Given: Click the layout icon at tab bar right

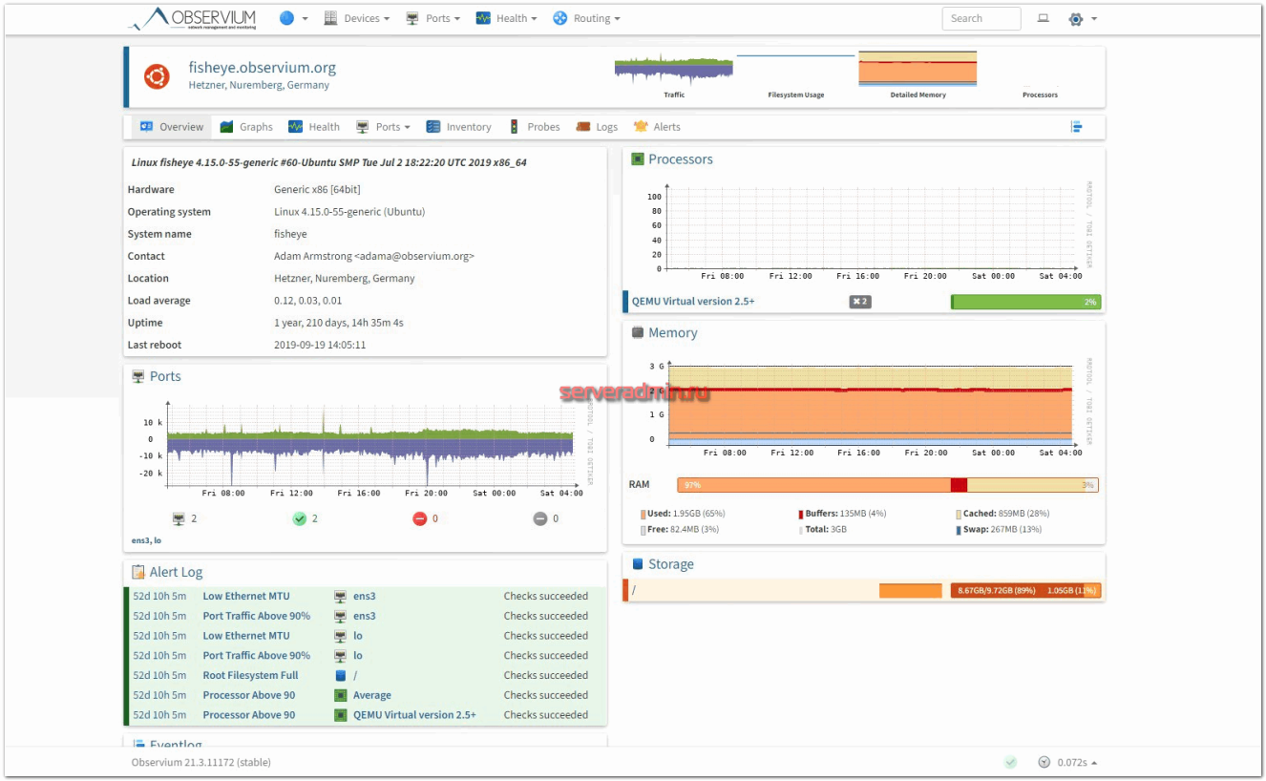Looking at the screenshot, I should click(1077, 127).
